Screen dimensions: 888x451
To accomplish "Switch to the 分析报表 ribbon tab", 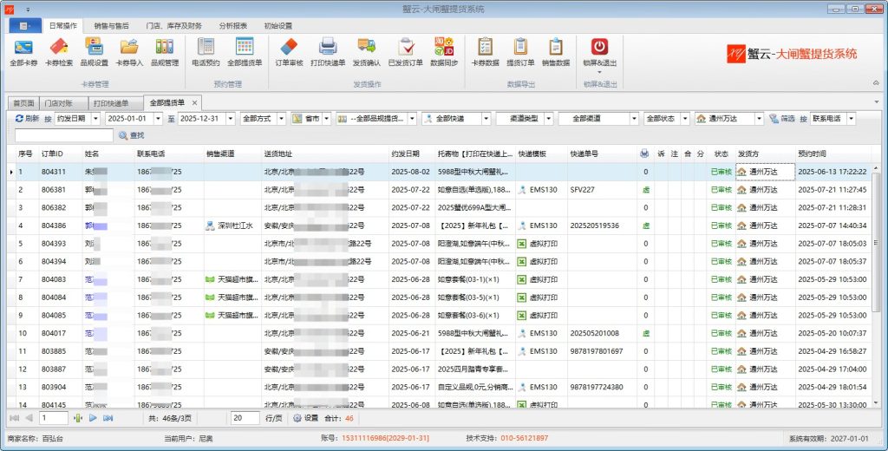I will [x=232, y=25].
